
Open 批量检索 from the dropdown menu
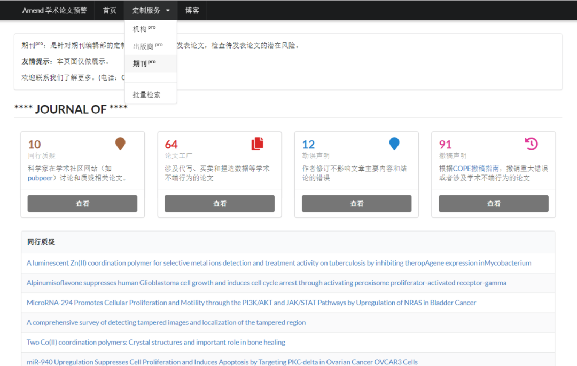146,94
